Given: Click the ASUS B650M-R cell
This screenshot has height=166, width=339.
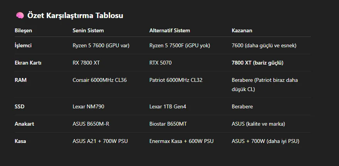Looking at the screenshot, I should click(x=91, y=124).
